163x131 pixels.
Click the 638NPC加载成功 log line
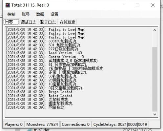(42, 41)
